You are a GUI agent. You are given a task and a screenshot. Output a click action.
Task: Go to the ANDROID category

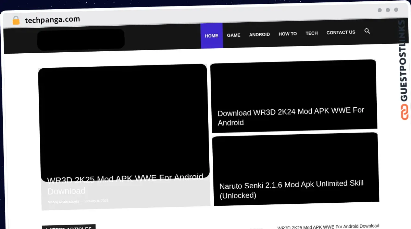[259, 34]
